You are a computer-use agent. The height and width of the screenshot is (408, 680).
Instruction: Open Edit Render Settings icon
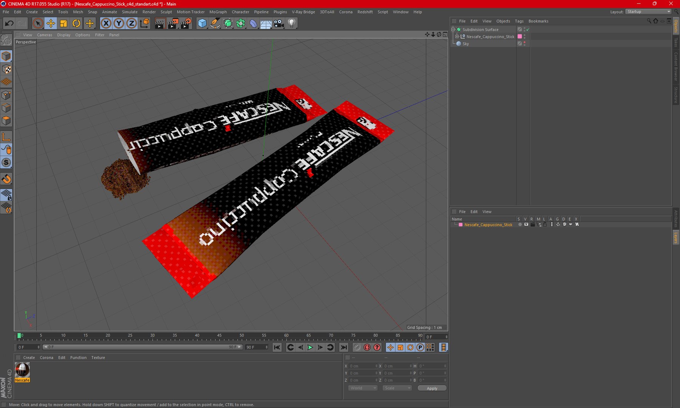(186, 23)
